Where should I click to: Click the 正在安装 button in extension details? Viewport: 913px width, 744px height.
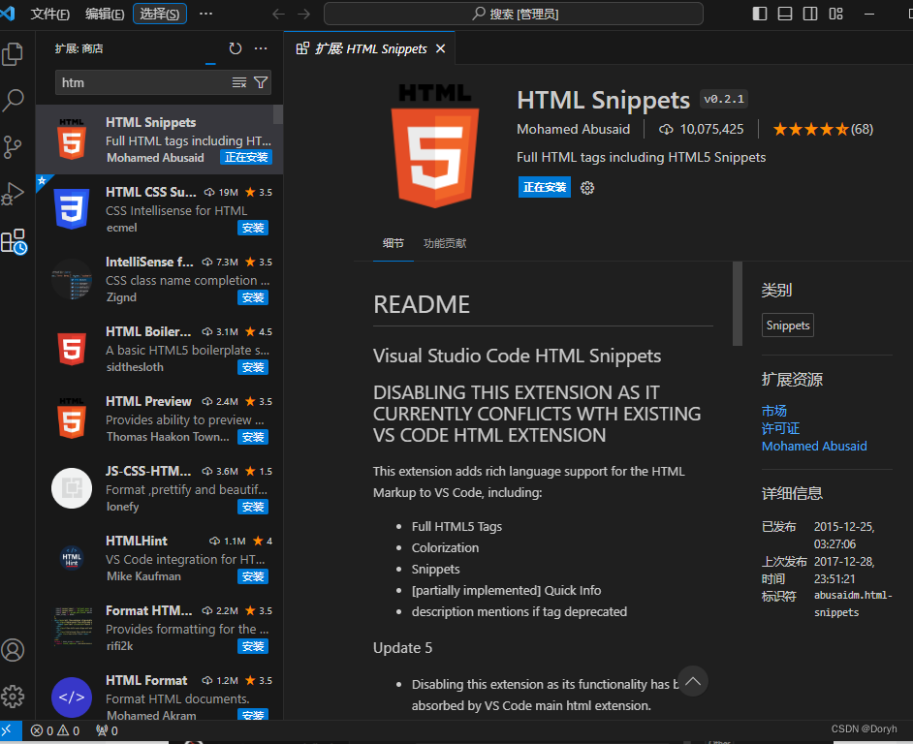[545, 188]
